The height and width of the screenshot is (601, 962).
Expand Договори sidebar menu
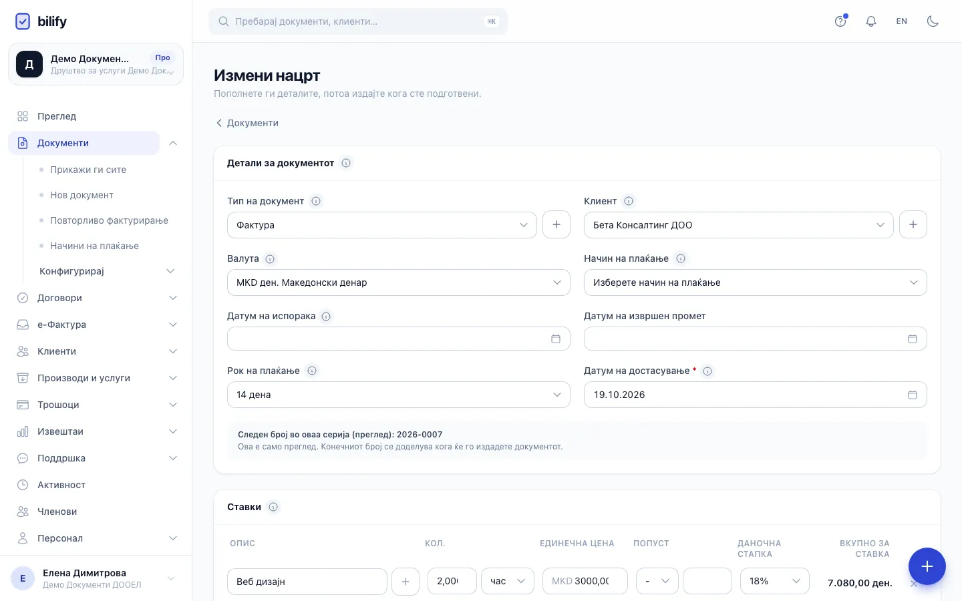[96, 298]
